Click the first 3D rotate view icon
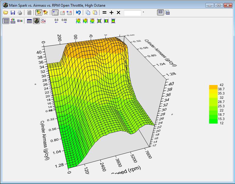 click(78, 21)
